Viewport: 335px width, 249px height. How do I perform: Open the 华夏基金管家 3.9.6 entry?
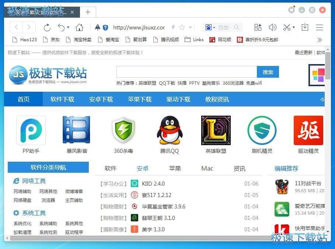pyautogui.click(x=163, y=207)
